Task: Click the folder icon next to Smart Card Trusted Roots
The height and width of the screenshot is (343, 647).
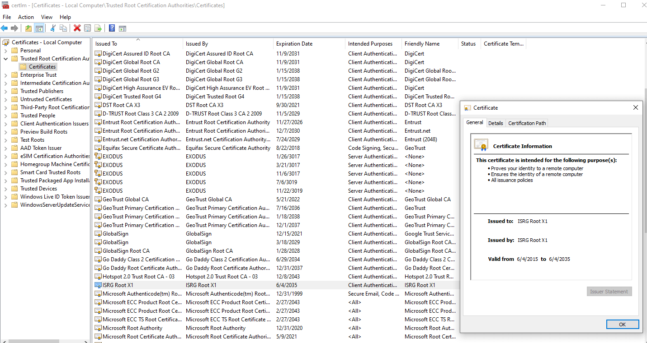Action: 14,172
